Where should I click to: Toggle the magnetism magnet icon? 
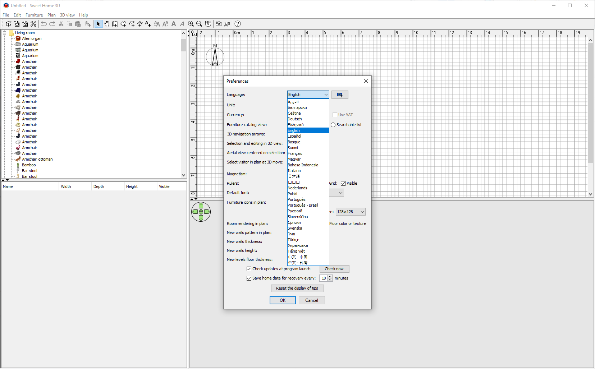(208, 24)
